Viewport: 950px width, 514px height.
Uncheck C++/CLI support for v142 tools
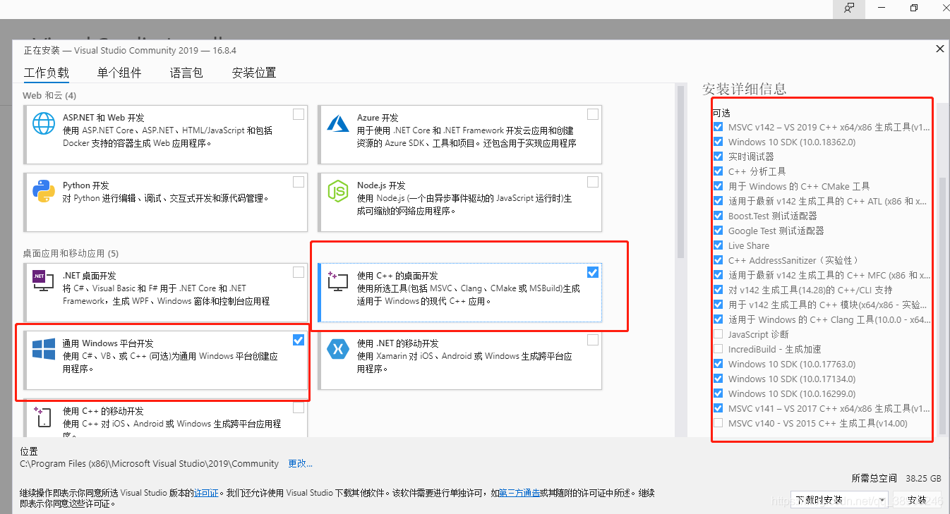coord(718,290)
